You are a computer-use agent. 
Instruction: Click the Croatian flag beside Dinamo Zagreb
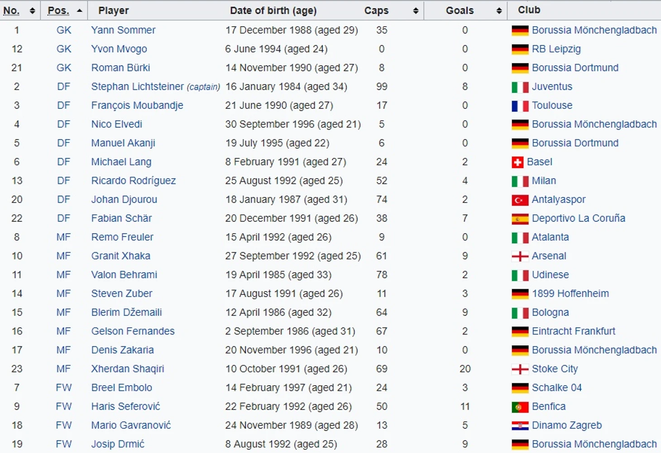click(x=520, y=425)
